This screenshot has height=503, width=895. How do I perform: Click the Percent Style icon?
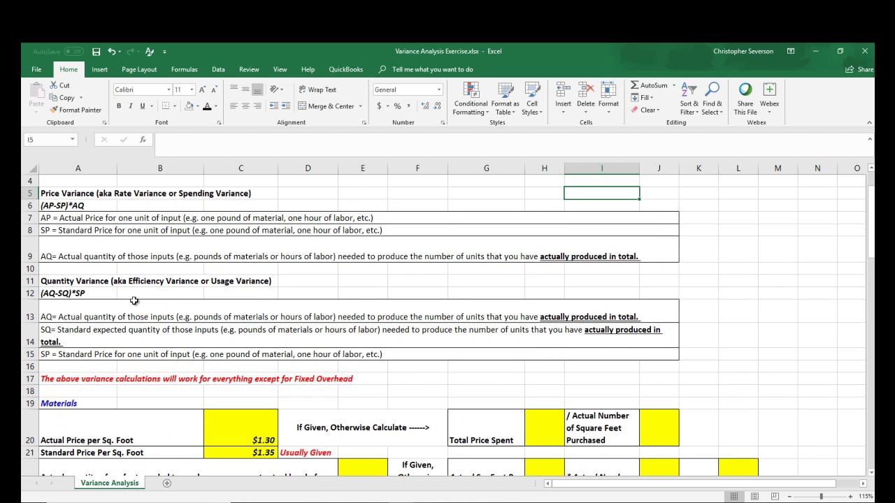point(397,106)
